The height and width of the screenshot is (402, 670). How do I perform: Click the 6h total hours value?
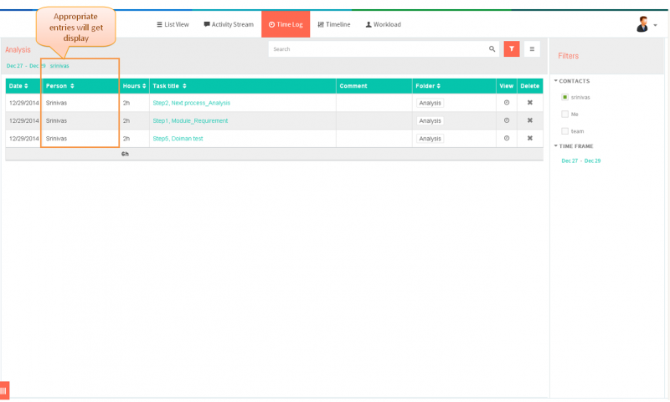(125, 155)
